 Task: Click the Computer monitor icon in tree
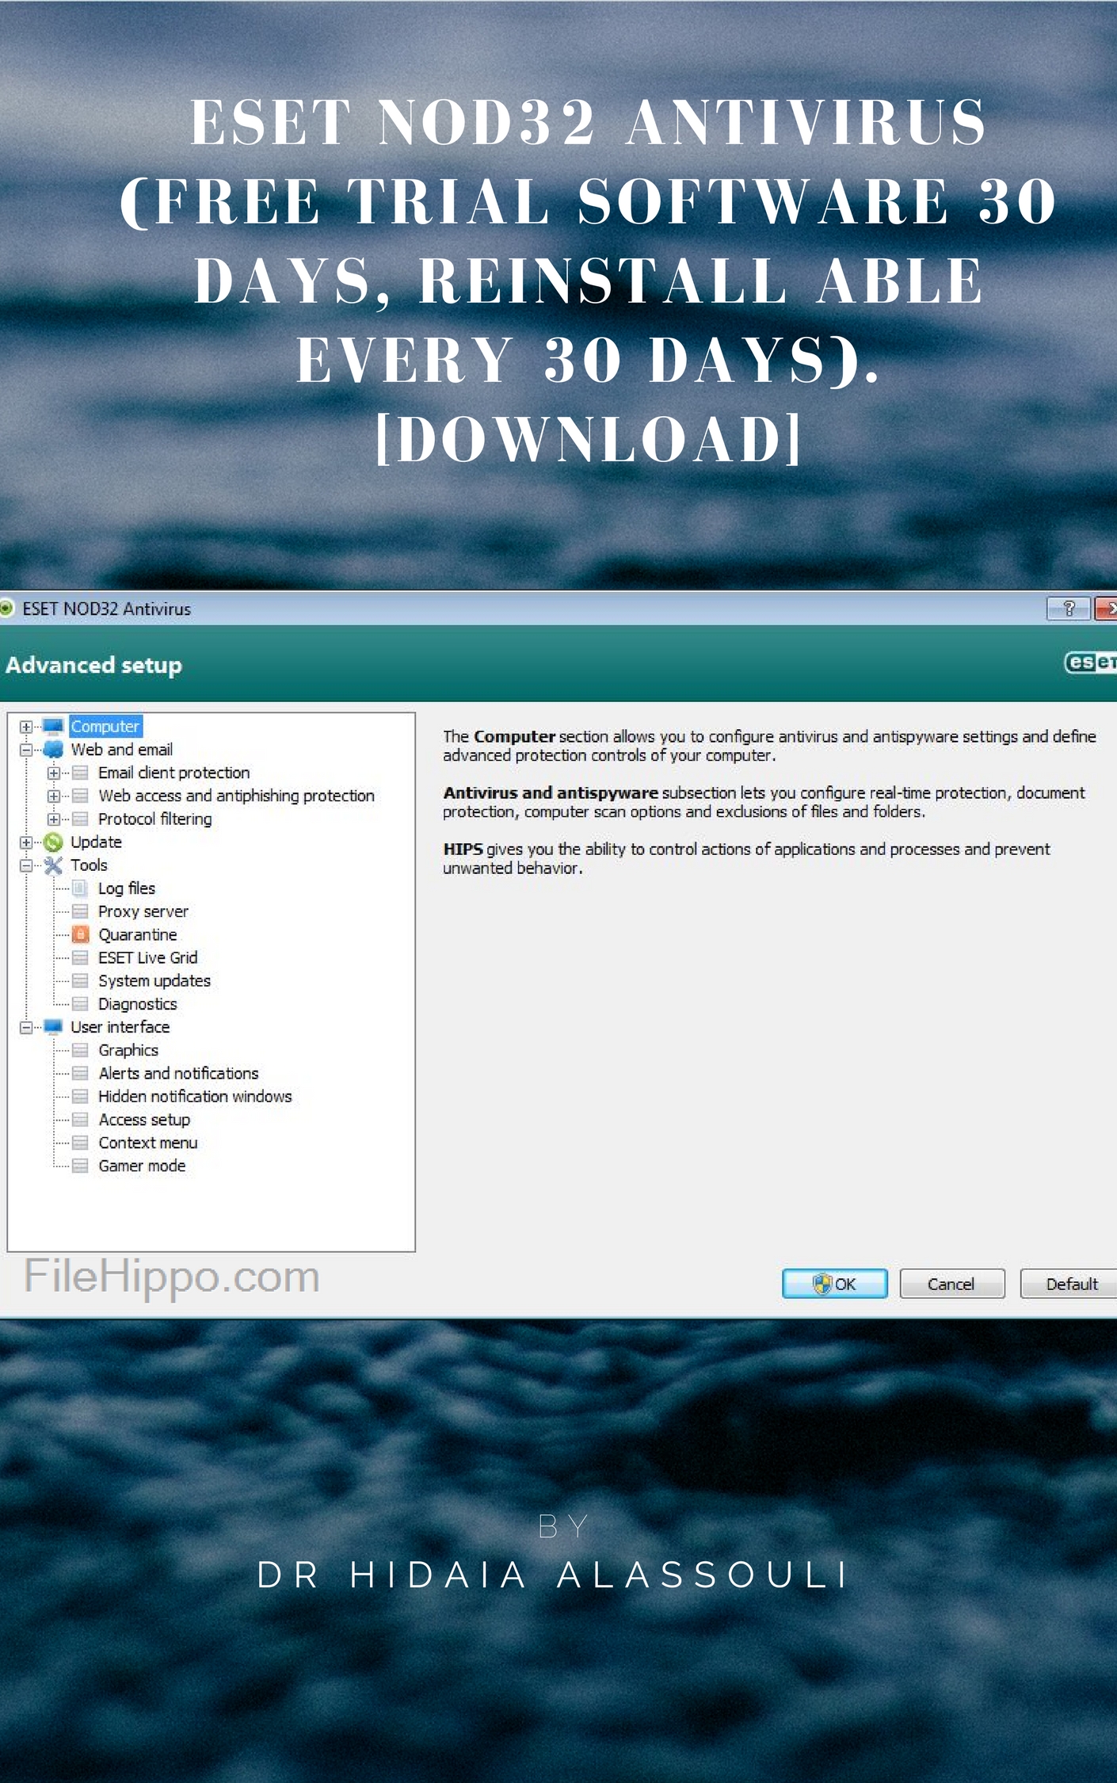(53, 727)
